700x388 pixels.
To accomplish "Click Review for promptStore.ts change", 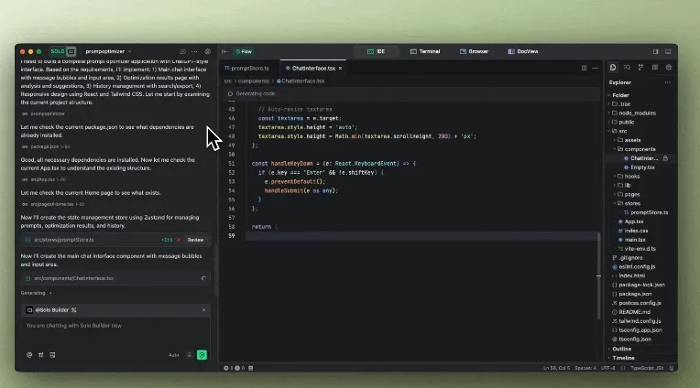I will (x=195, y=240).
